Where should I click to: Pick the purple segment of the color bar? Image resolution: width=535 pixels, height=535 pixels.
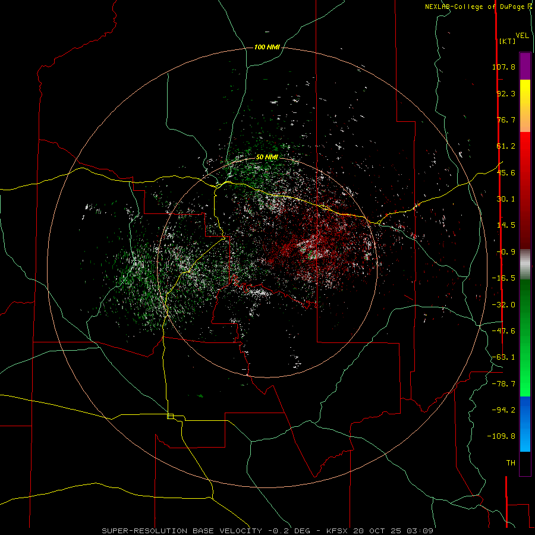pyautogui.click(x=525, y=66)
